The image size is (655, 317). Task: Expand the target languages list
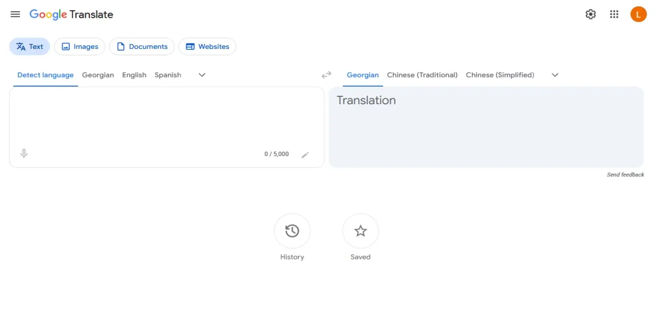[x=555, y=75]
